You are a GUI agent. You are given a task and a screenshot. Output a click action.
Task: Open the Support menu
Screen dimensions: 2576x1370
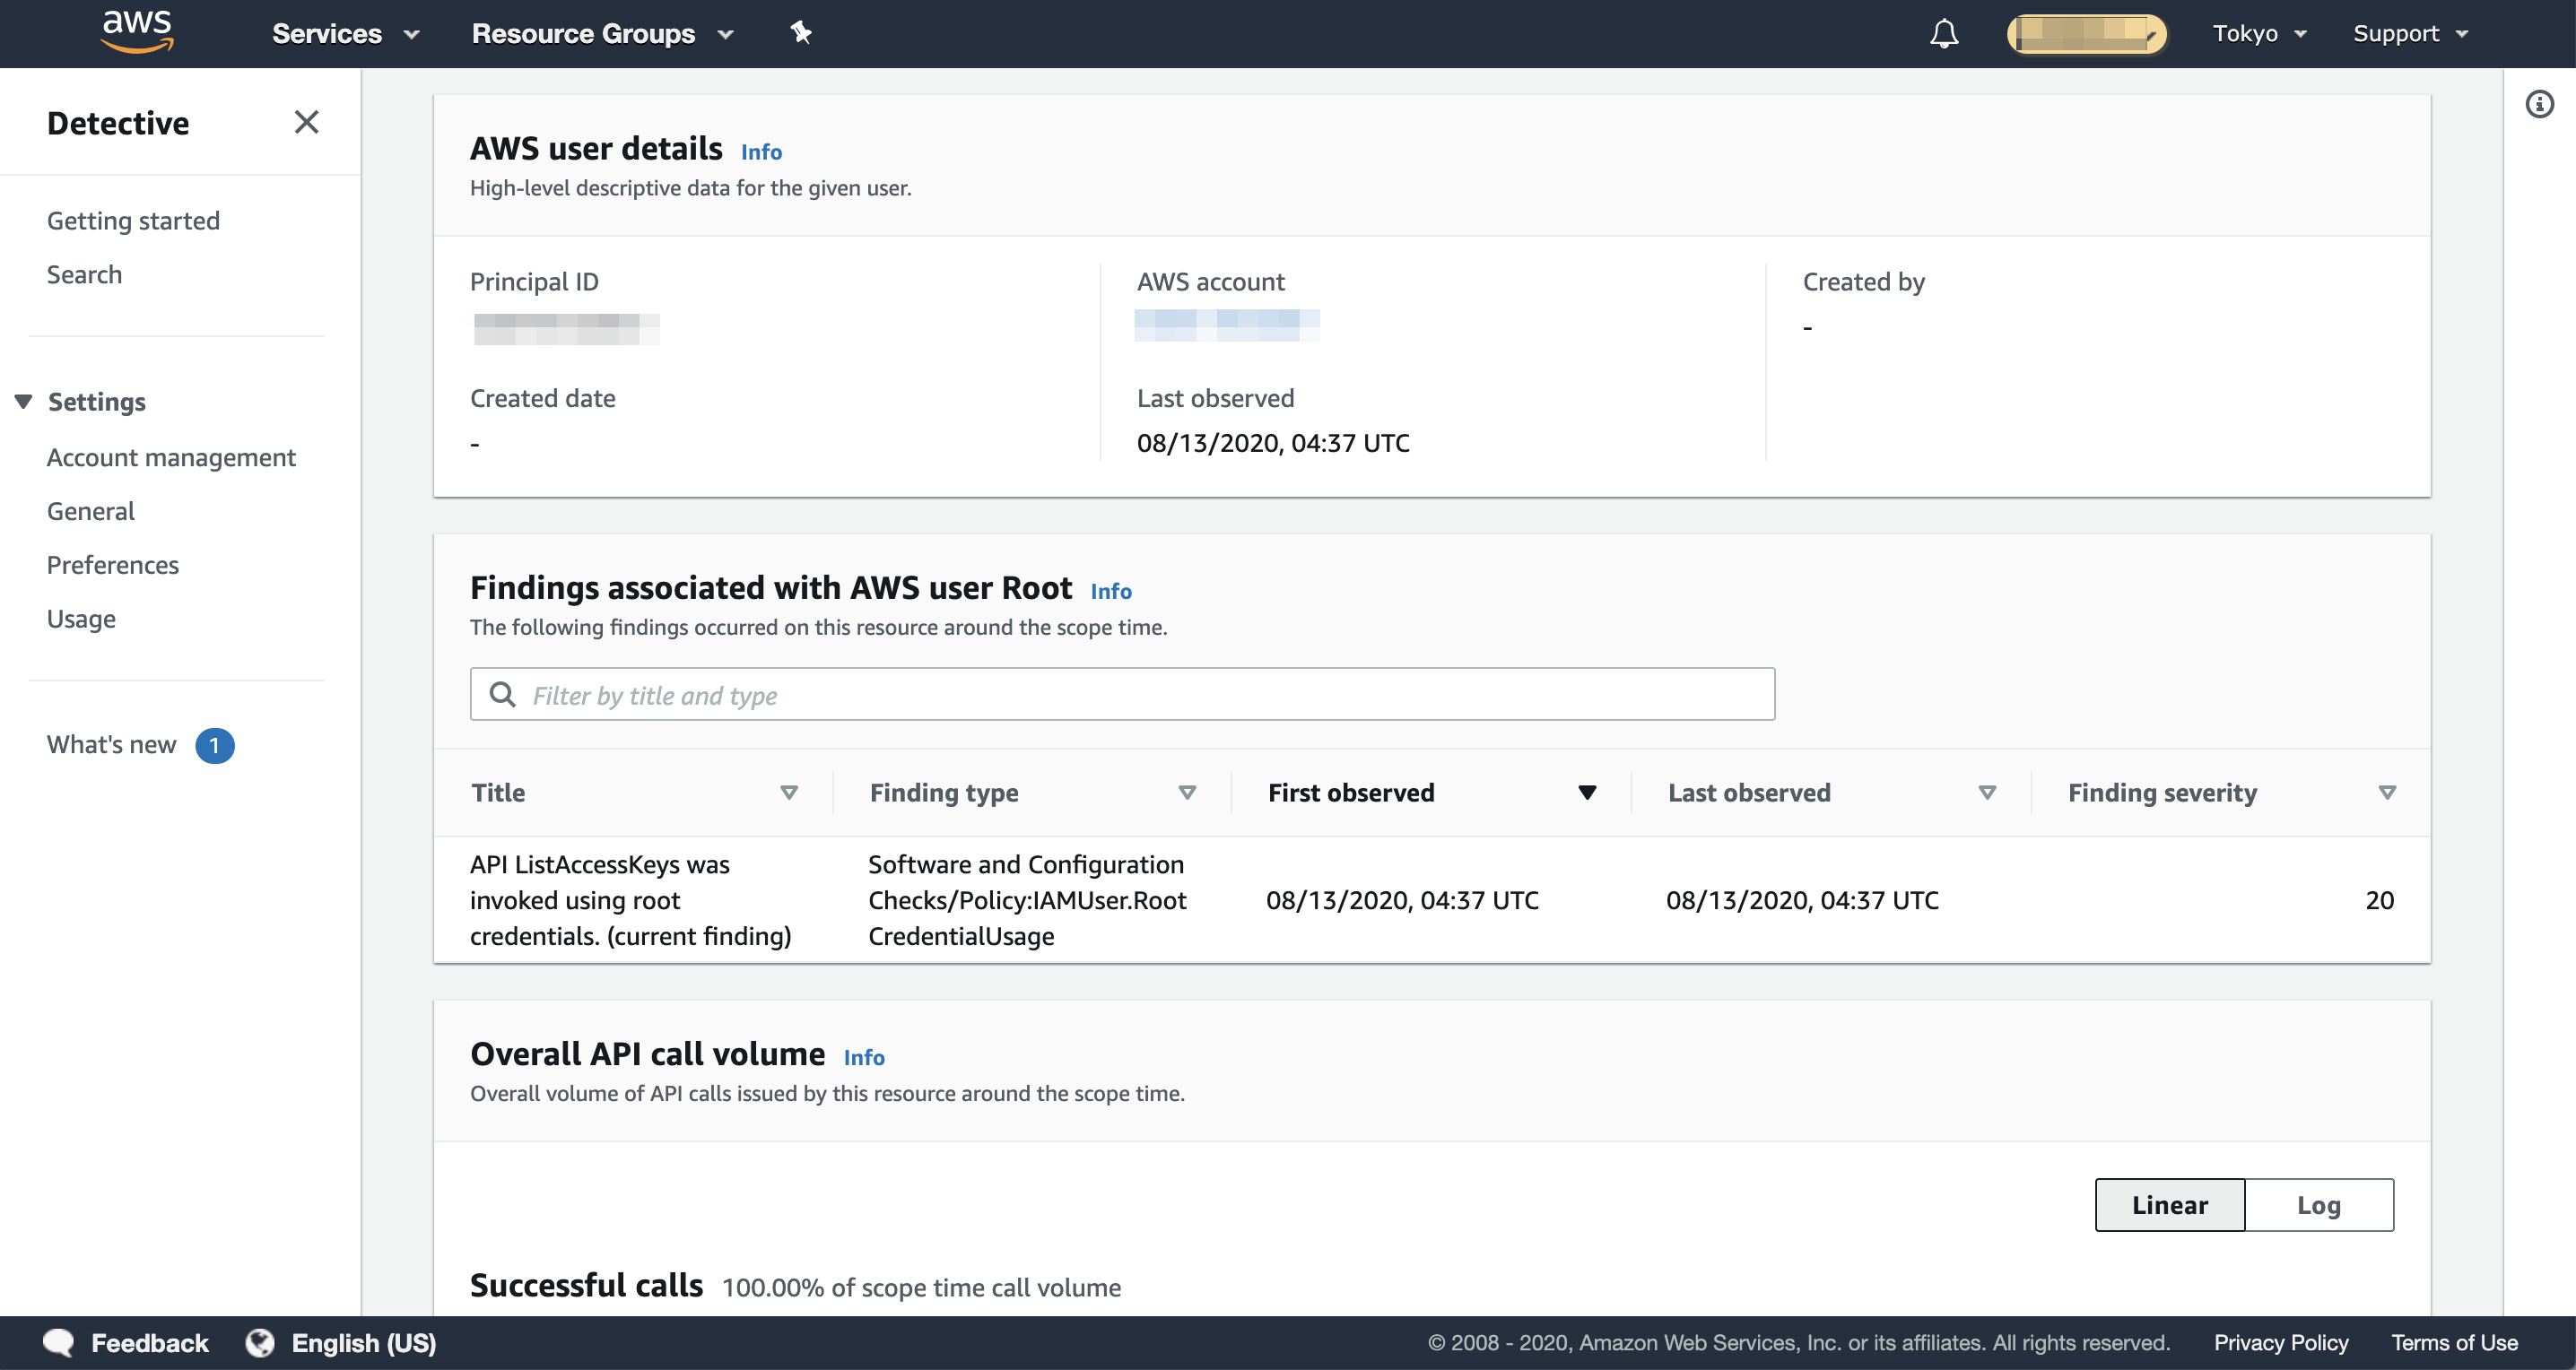click(2410, 34)
